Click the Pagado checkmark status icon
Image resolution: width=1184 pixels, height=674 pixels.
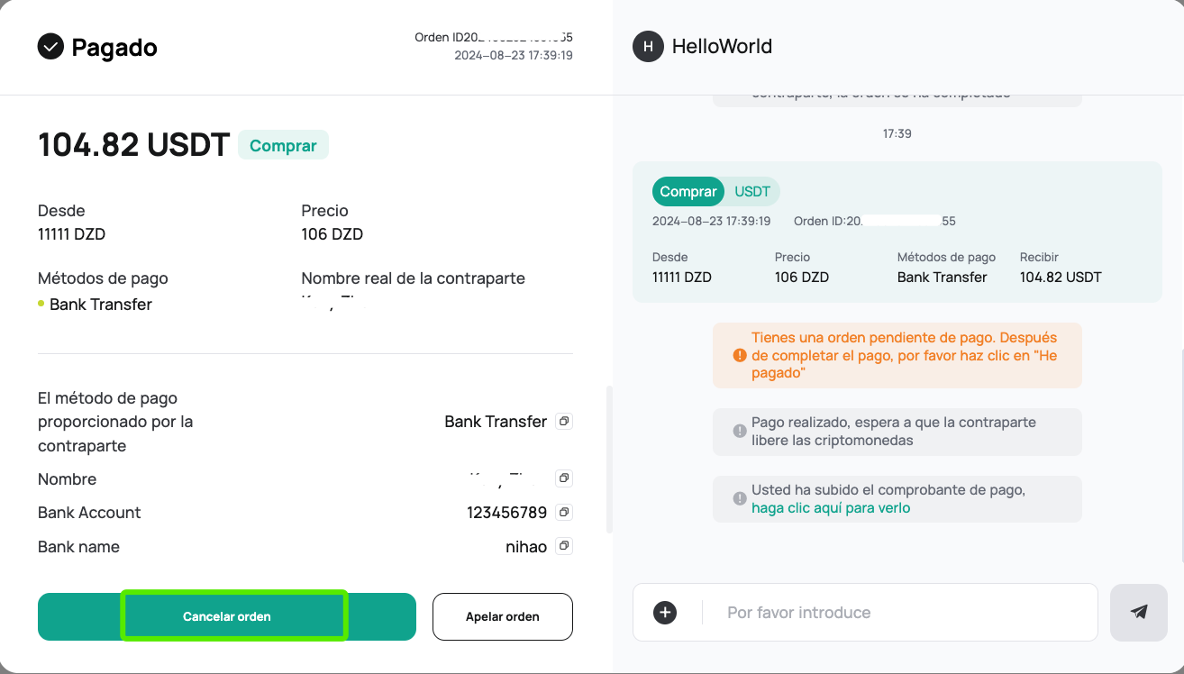(x=50, y=47)
